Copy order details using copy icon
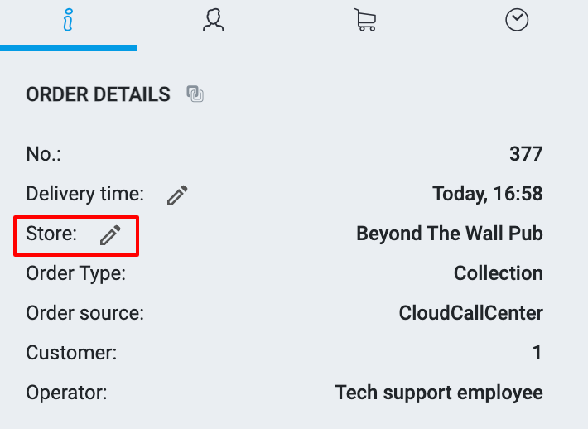The image size is (588, 429). pos(195,94)
